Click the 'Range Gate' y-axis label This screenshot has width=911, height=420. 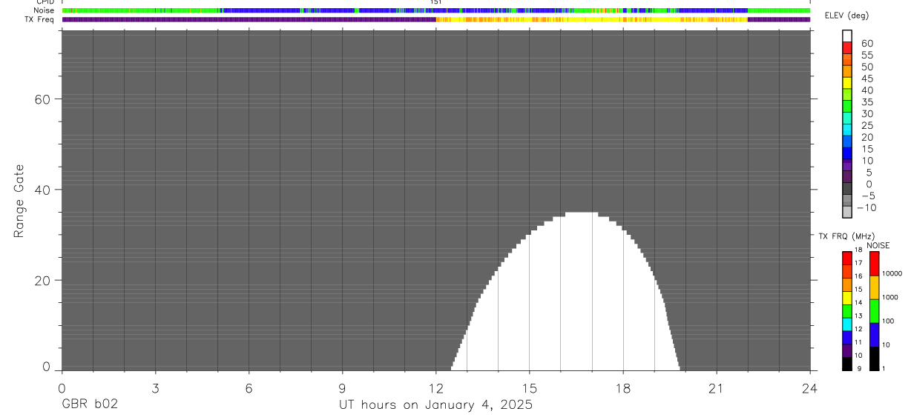(19, 201)
